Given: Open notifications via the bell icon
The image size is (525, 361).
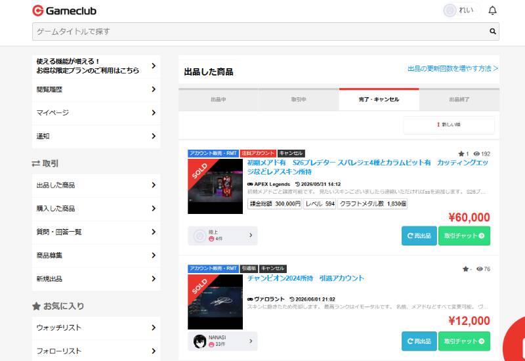Looking at the screenshot, I should pos(492,11).
